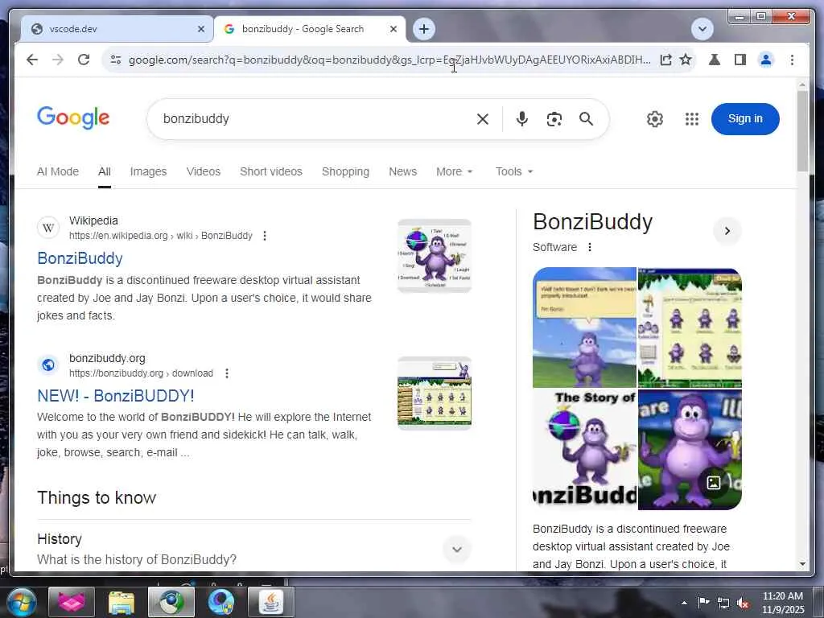View more images in knowledge panel

(714, 483)
